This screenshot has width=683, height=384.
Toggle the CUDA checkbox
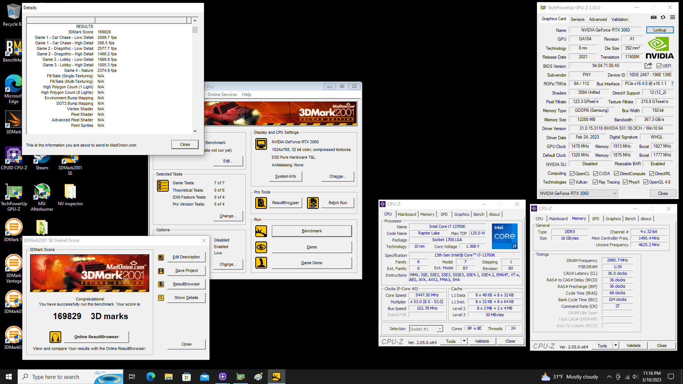(596, 174)
